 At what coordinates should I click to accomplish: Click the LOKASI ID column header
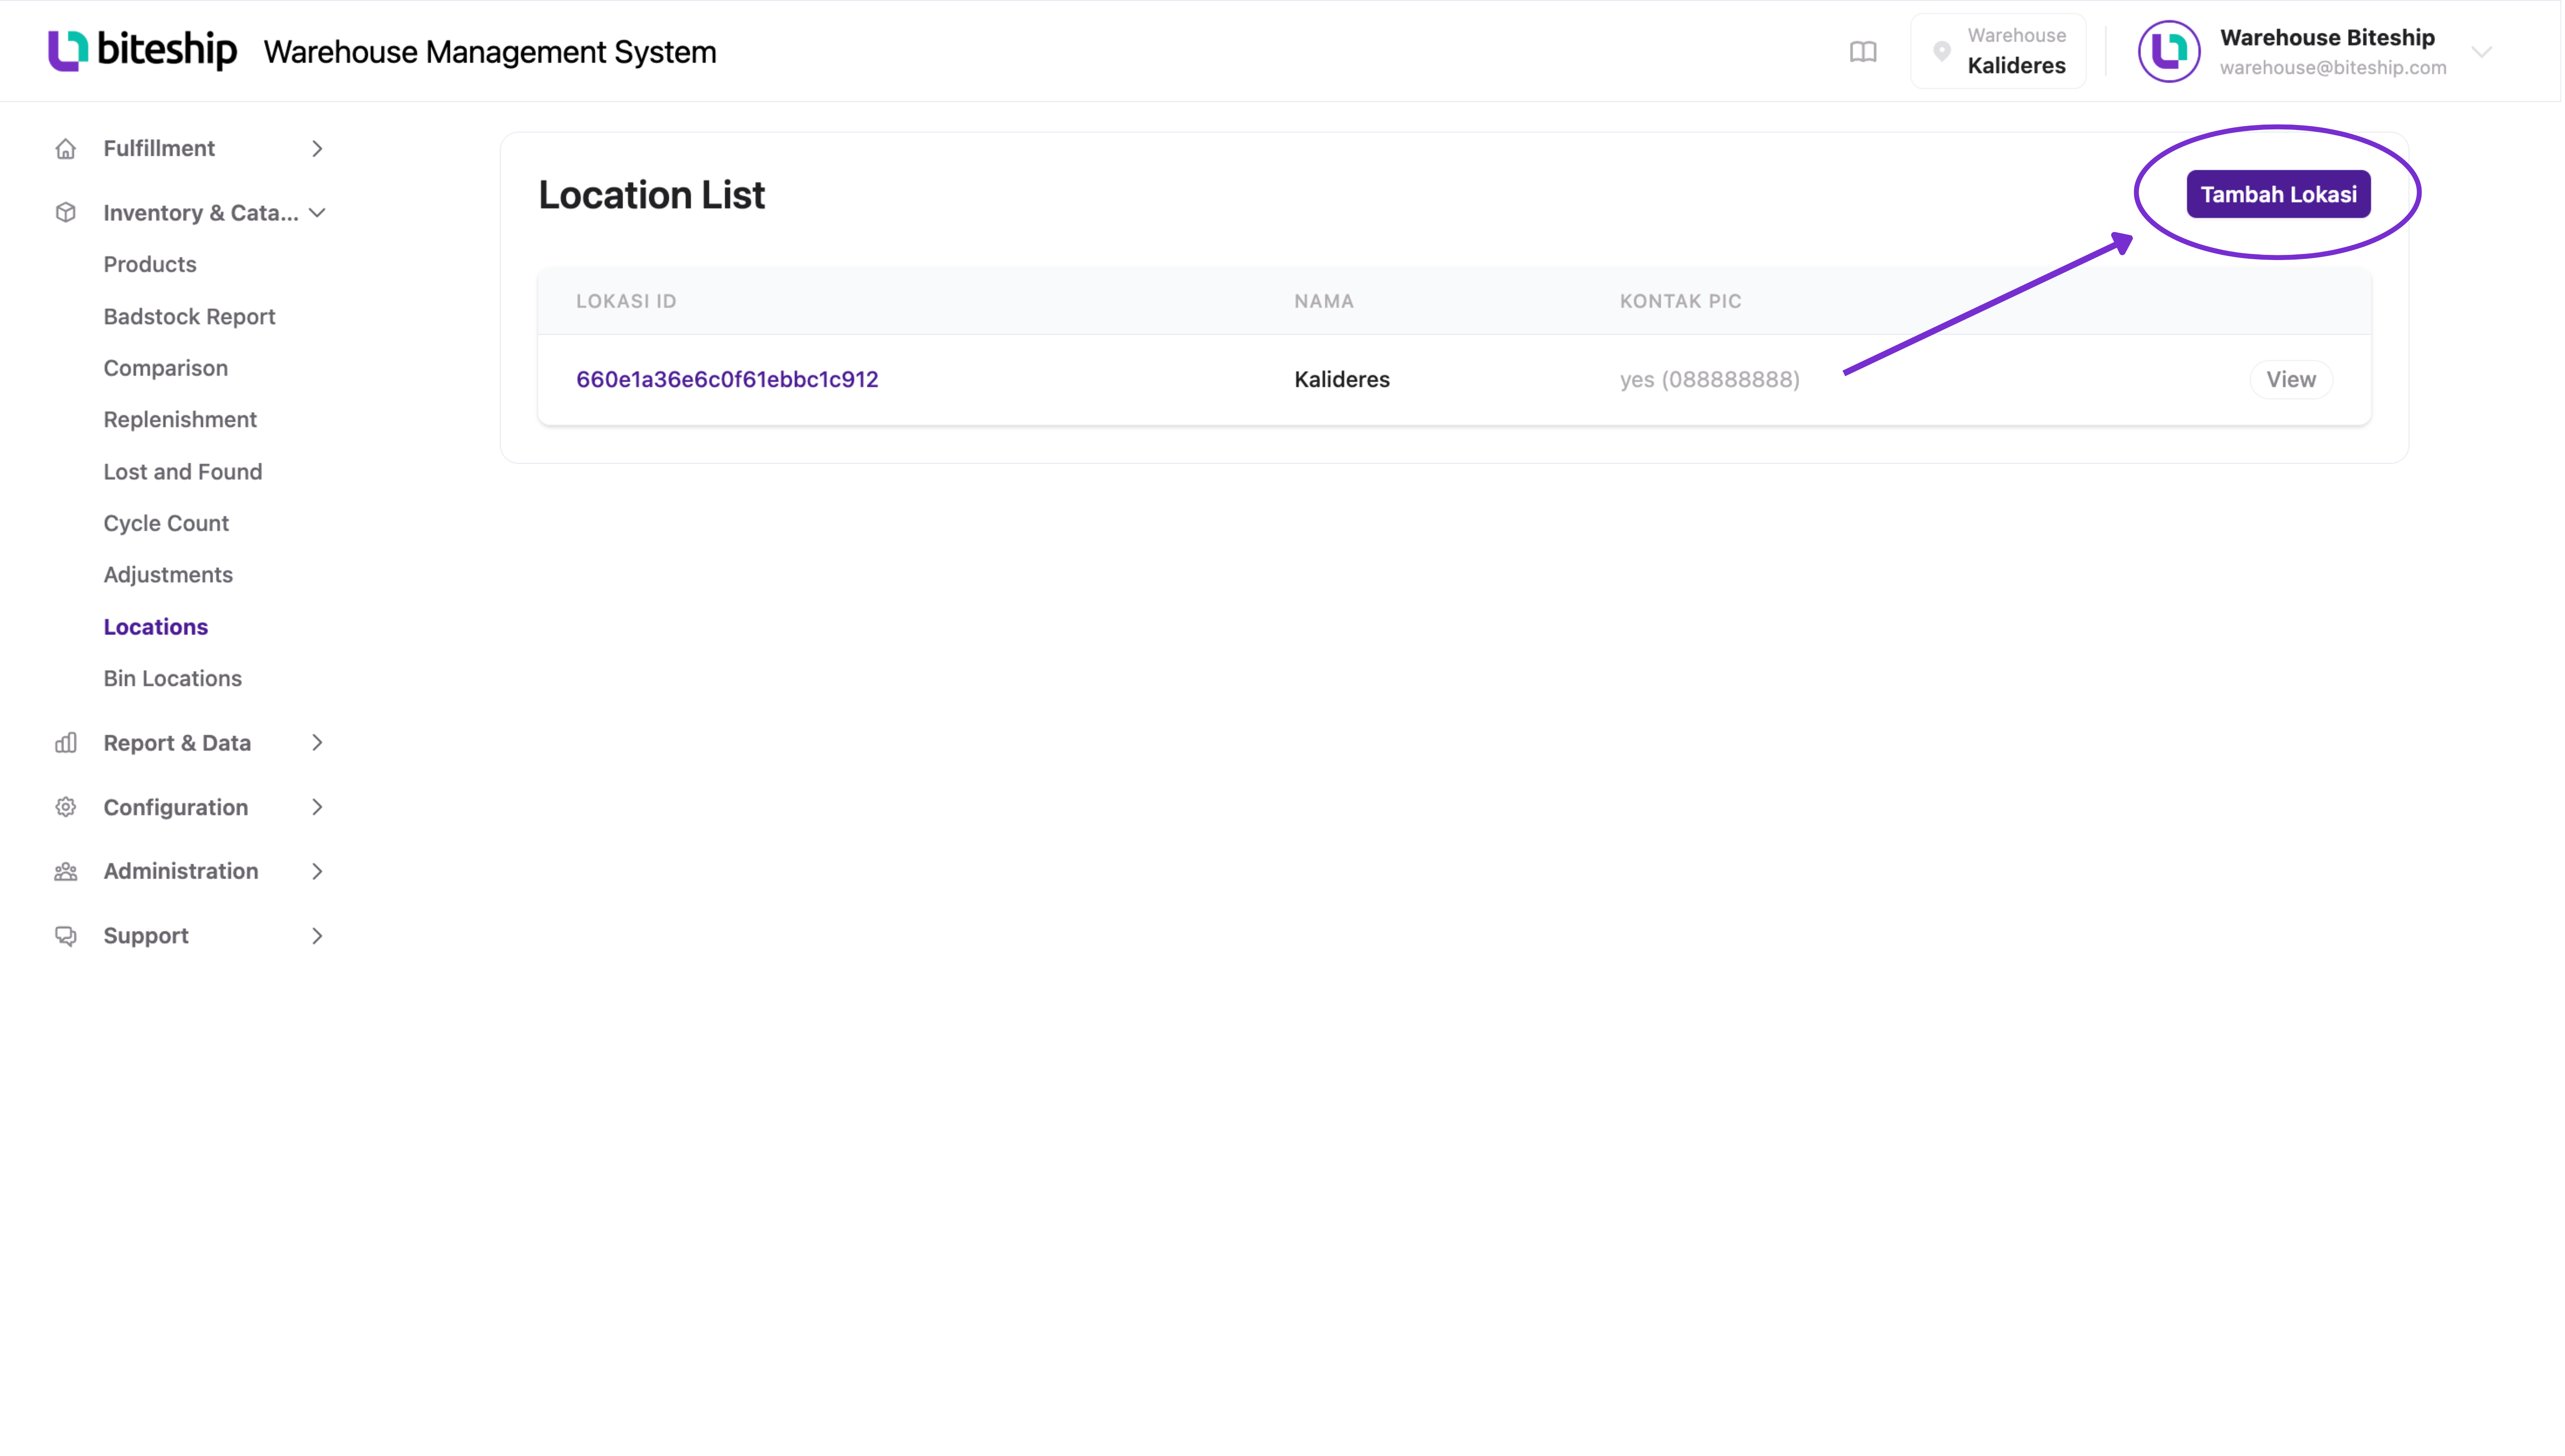point(626,301)
